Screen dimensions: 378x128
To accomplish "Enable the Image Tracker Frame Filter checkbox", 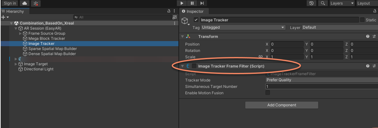I will click(x=194, y=66).
